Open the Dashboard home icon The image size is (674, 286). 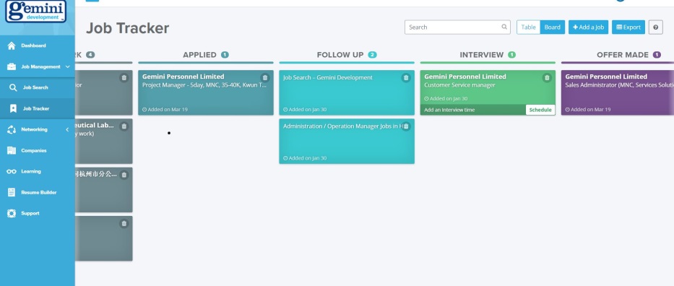click(x=12, y=45)
